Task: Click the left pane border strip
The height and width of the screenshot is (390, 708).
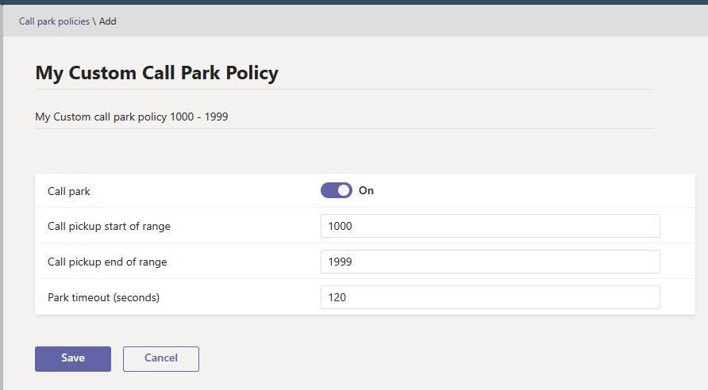Action: [x=2, y=198]
